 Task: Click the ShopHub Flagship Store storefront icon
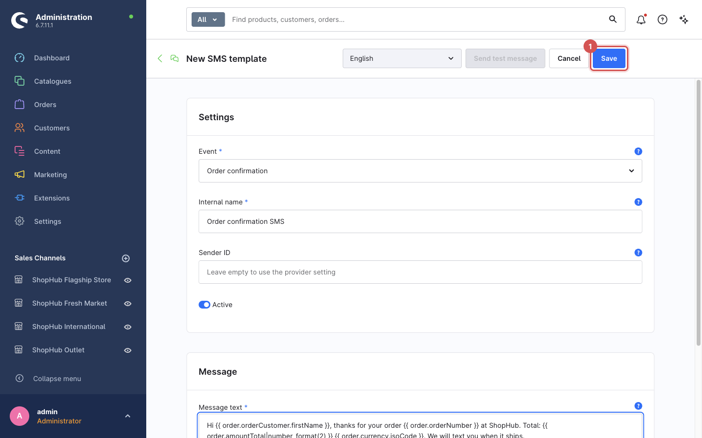(x=19, y=280)
